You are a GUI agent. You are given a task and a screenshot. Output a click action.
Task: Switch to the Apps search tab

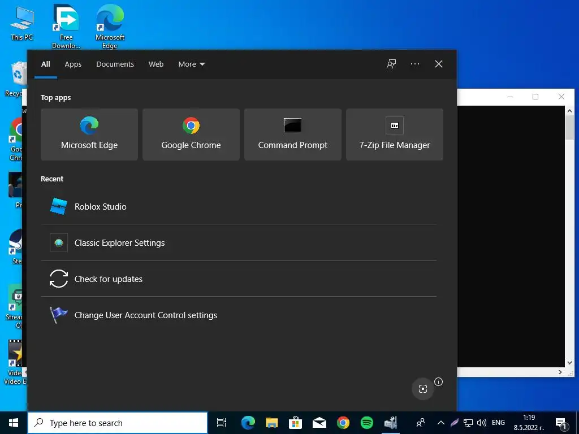73,64
